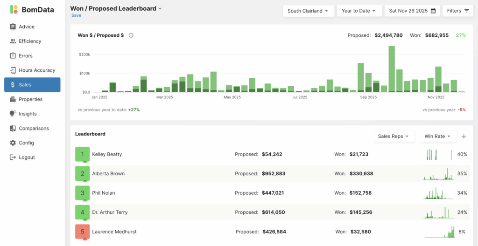Open the Year to Date range dropdown

pyautogui.click(x=359, y=11)
